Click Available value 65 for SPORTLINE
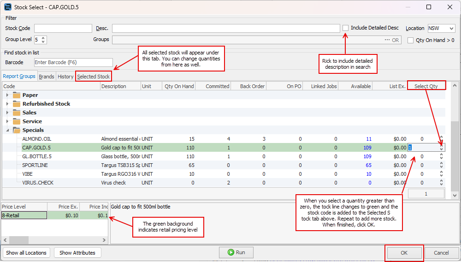This screenshot has height=262, width=461. (368, 165)
